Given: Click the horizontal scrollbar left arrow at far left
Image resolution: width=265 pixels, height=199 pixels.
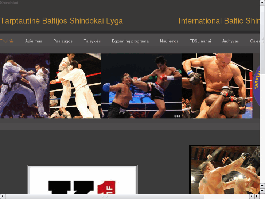Looking at the screenshot, I should (3, 196).
